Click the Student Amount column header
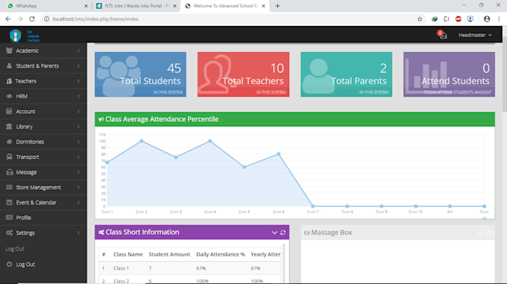The image size is (507, 284). tap(169, 254)
